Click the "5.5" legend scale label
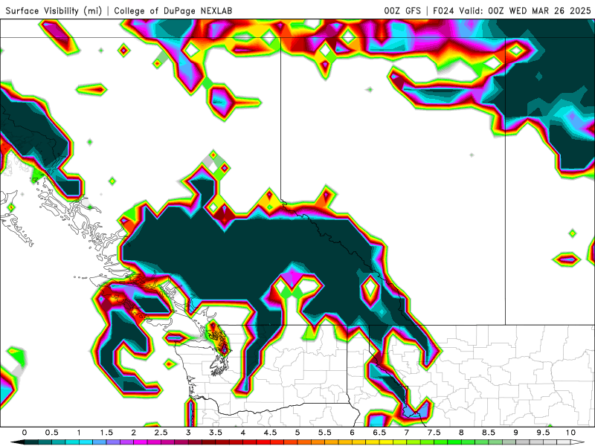Image resolution: width=595 pixels, height=446 pixels. [x=325, y=433]
